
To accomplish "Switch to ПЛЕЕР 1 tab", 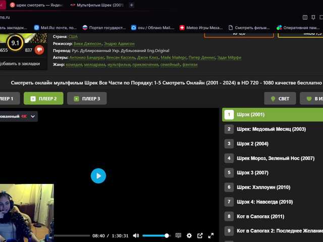I will (9, 99).
